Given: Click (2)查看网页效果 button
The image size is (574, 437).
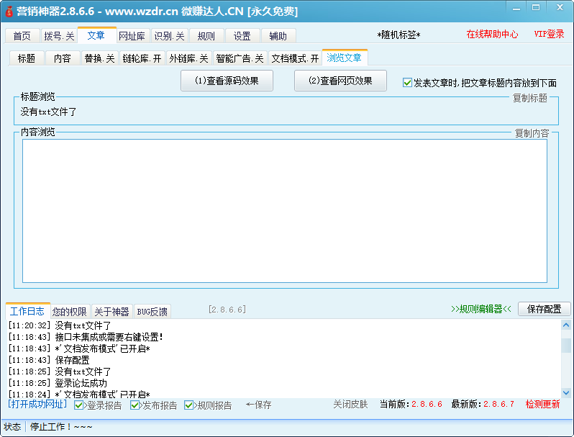Looking at the screenshot, I should [x=340, y=81].
